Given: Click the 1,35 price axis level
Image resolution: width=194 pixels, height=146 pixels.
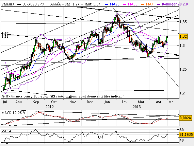Looking at the screenshot, I should pos(183,22).
